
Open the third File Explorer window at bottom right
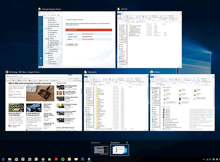[x=183, y=103]
